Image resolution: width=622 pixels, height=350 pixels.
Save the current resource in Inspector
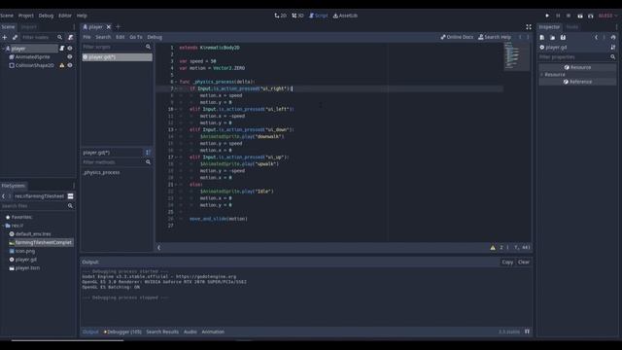click(563, 37)
